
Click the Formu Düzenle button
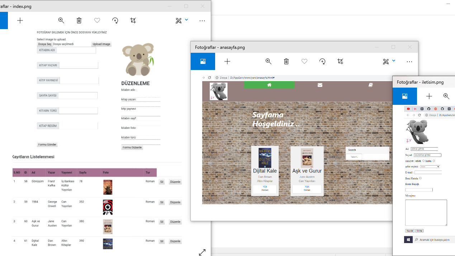pyautogui.click(x=132, y=148)
